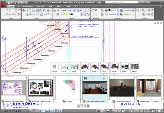164x113 pixels.
Task: Select the Polygon tool in Draw panel
Action: pos(16,10)
